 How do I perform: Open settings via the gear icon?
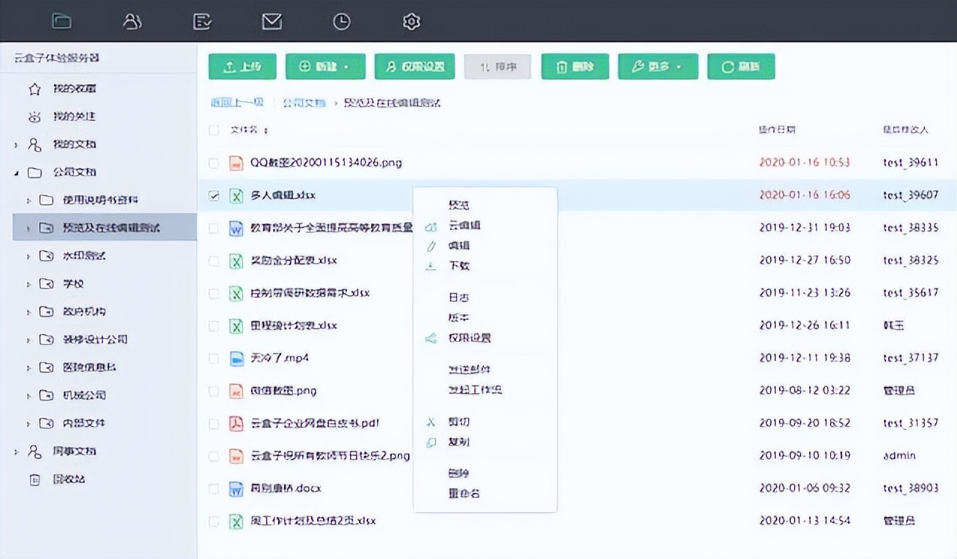[x=411, y=21]
